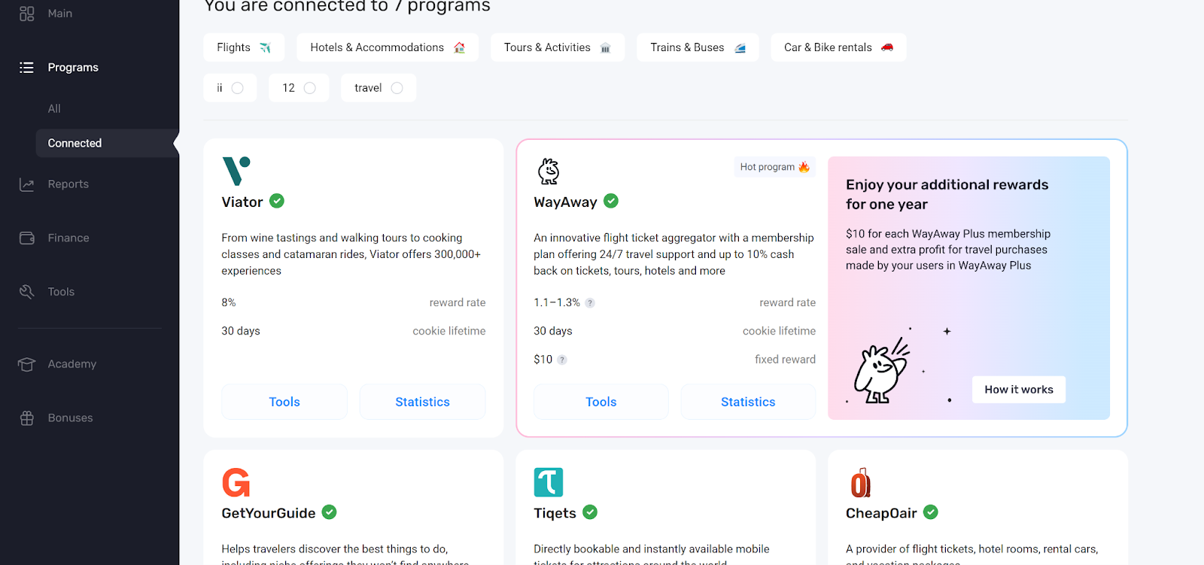This screenshot has height=565, width=1204.
Task: Filter programs by Tours & Activities
Action: point(558,47)
